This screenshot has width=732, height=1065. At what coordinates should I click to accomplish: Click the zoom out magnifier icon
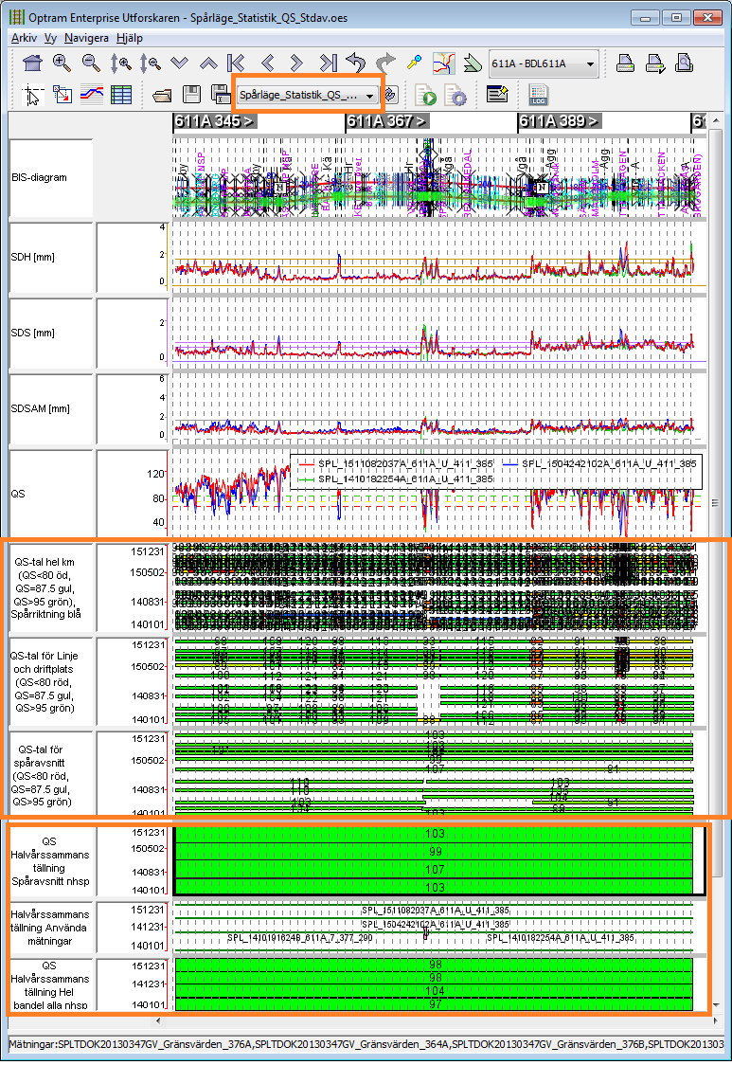[x=91, y=63]
